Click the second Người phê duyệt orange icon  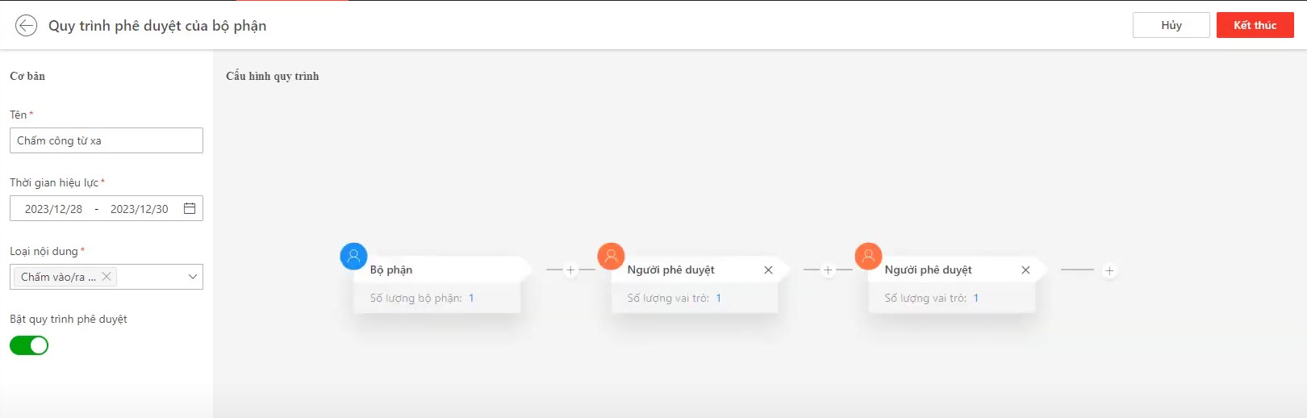tap(868, 256)
